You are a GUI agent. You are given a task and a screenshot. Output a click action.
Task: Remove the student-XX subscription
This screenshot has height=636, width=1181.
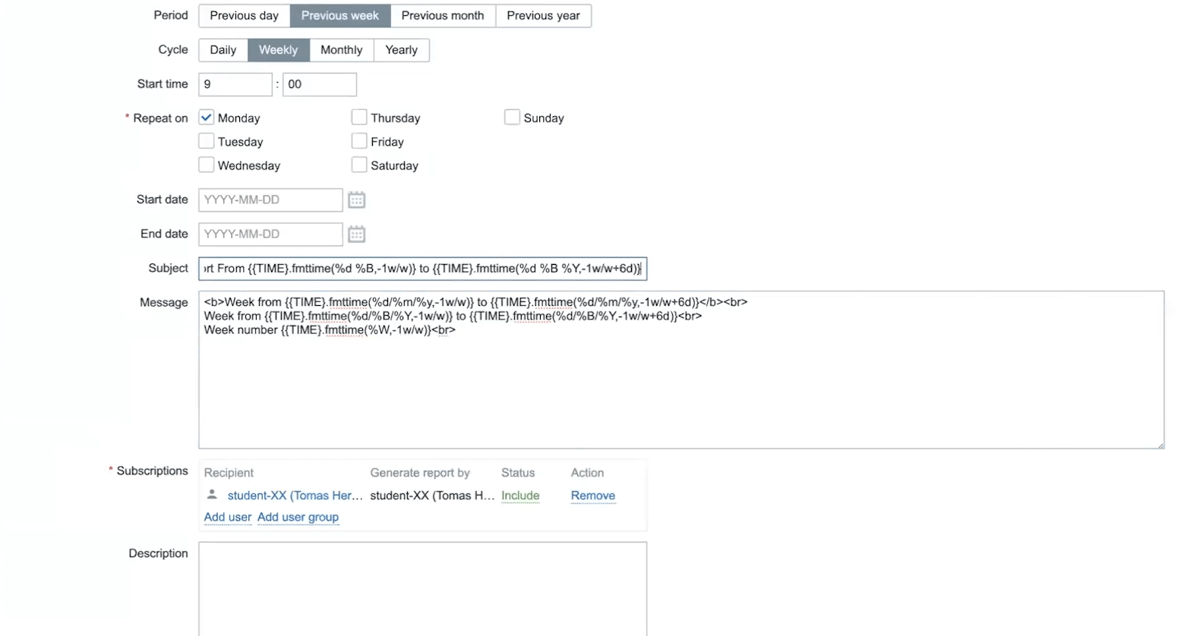coord(592,495)
